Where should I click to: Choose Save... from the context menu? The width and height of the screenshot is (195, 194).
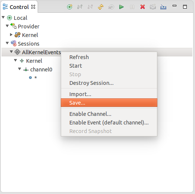tap(109, 103)
